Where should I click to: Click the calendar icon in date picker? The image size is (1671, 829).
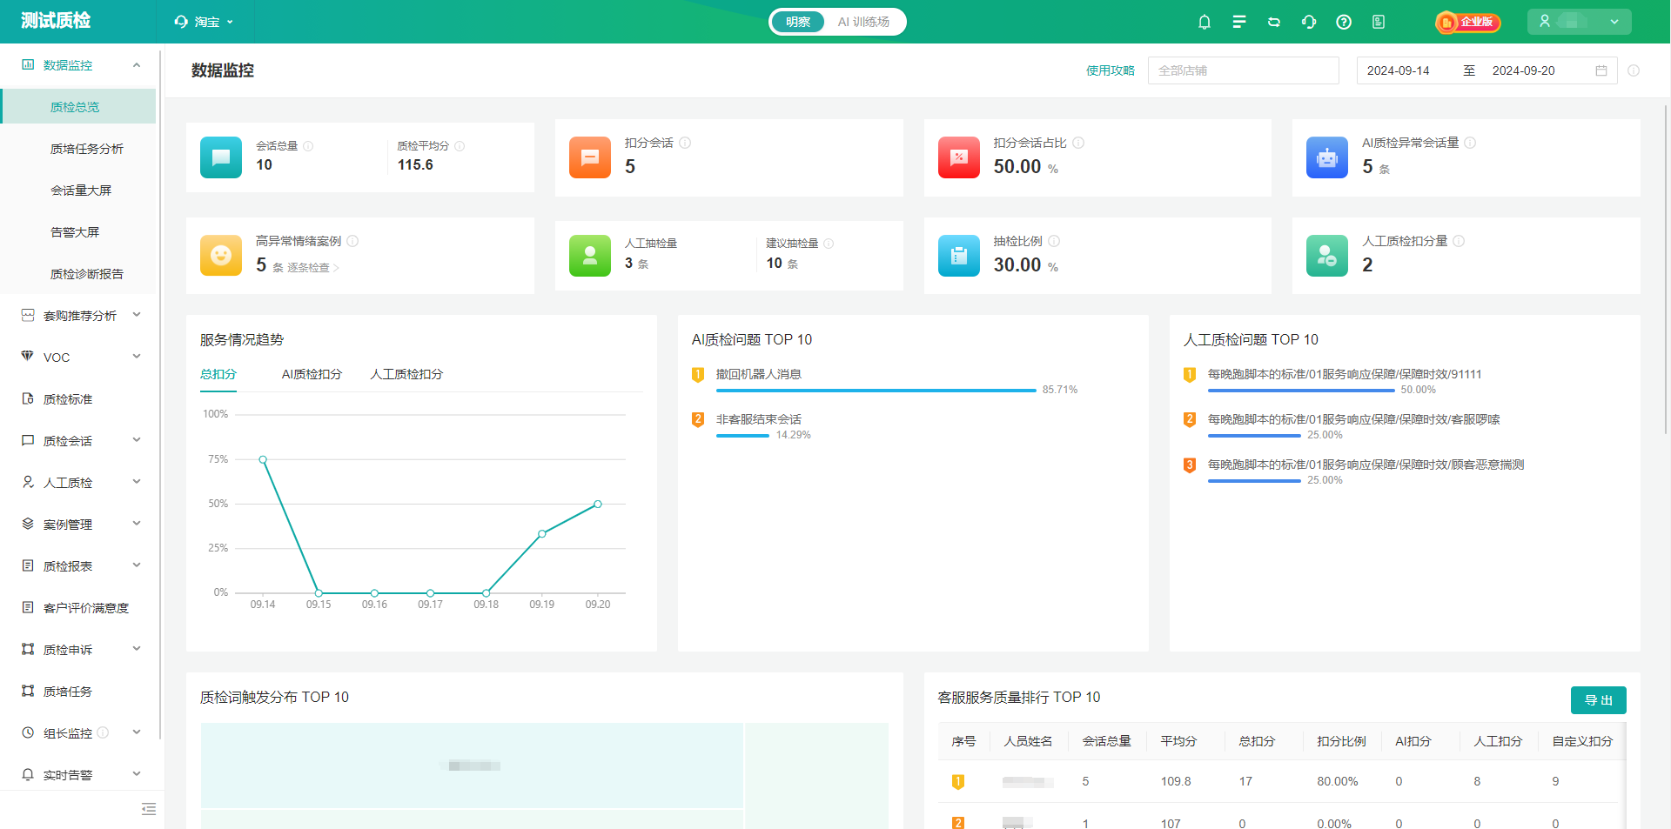tap(1601, 70)
